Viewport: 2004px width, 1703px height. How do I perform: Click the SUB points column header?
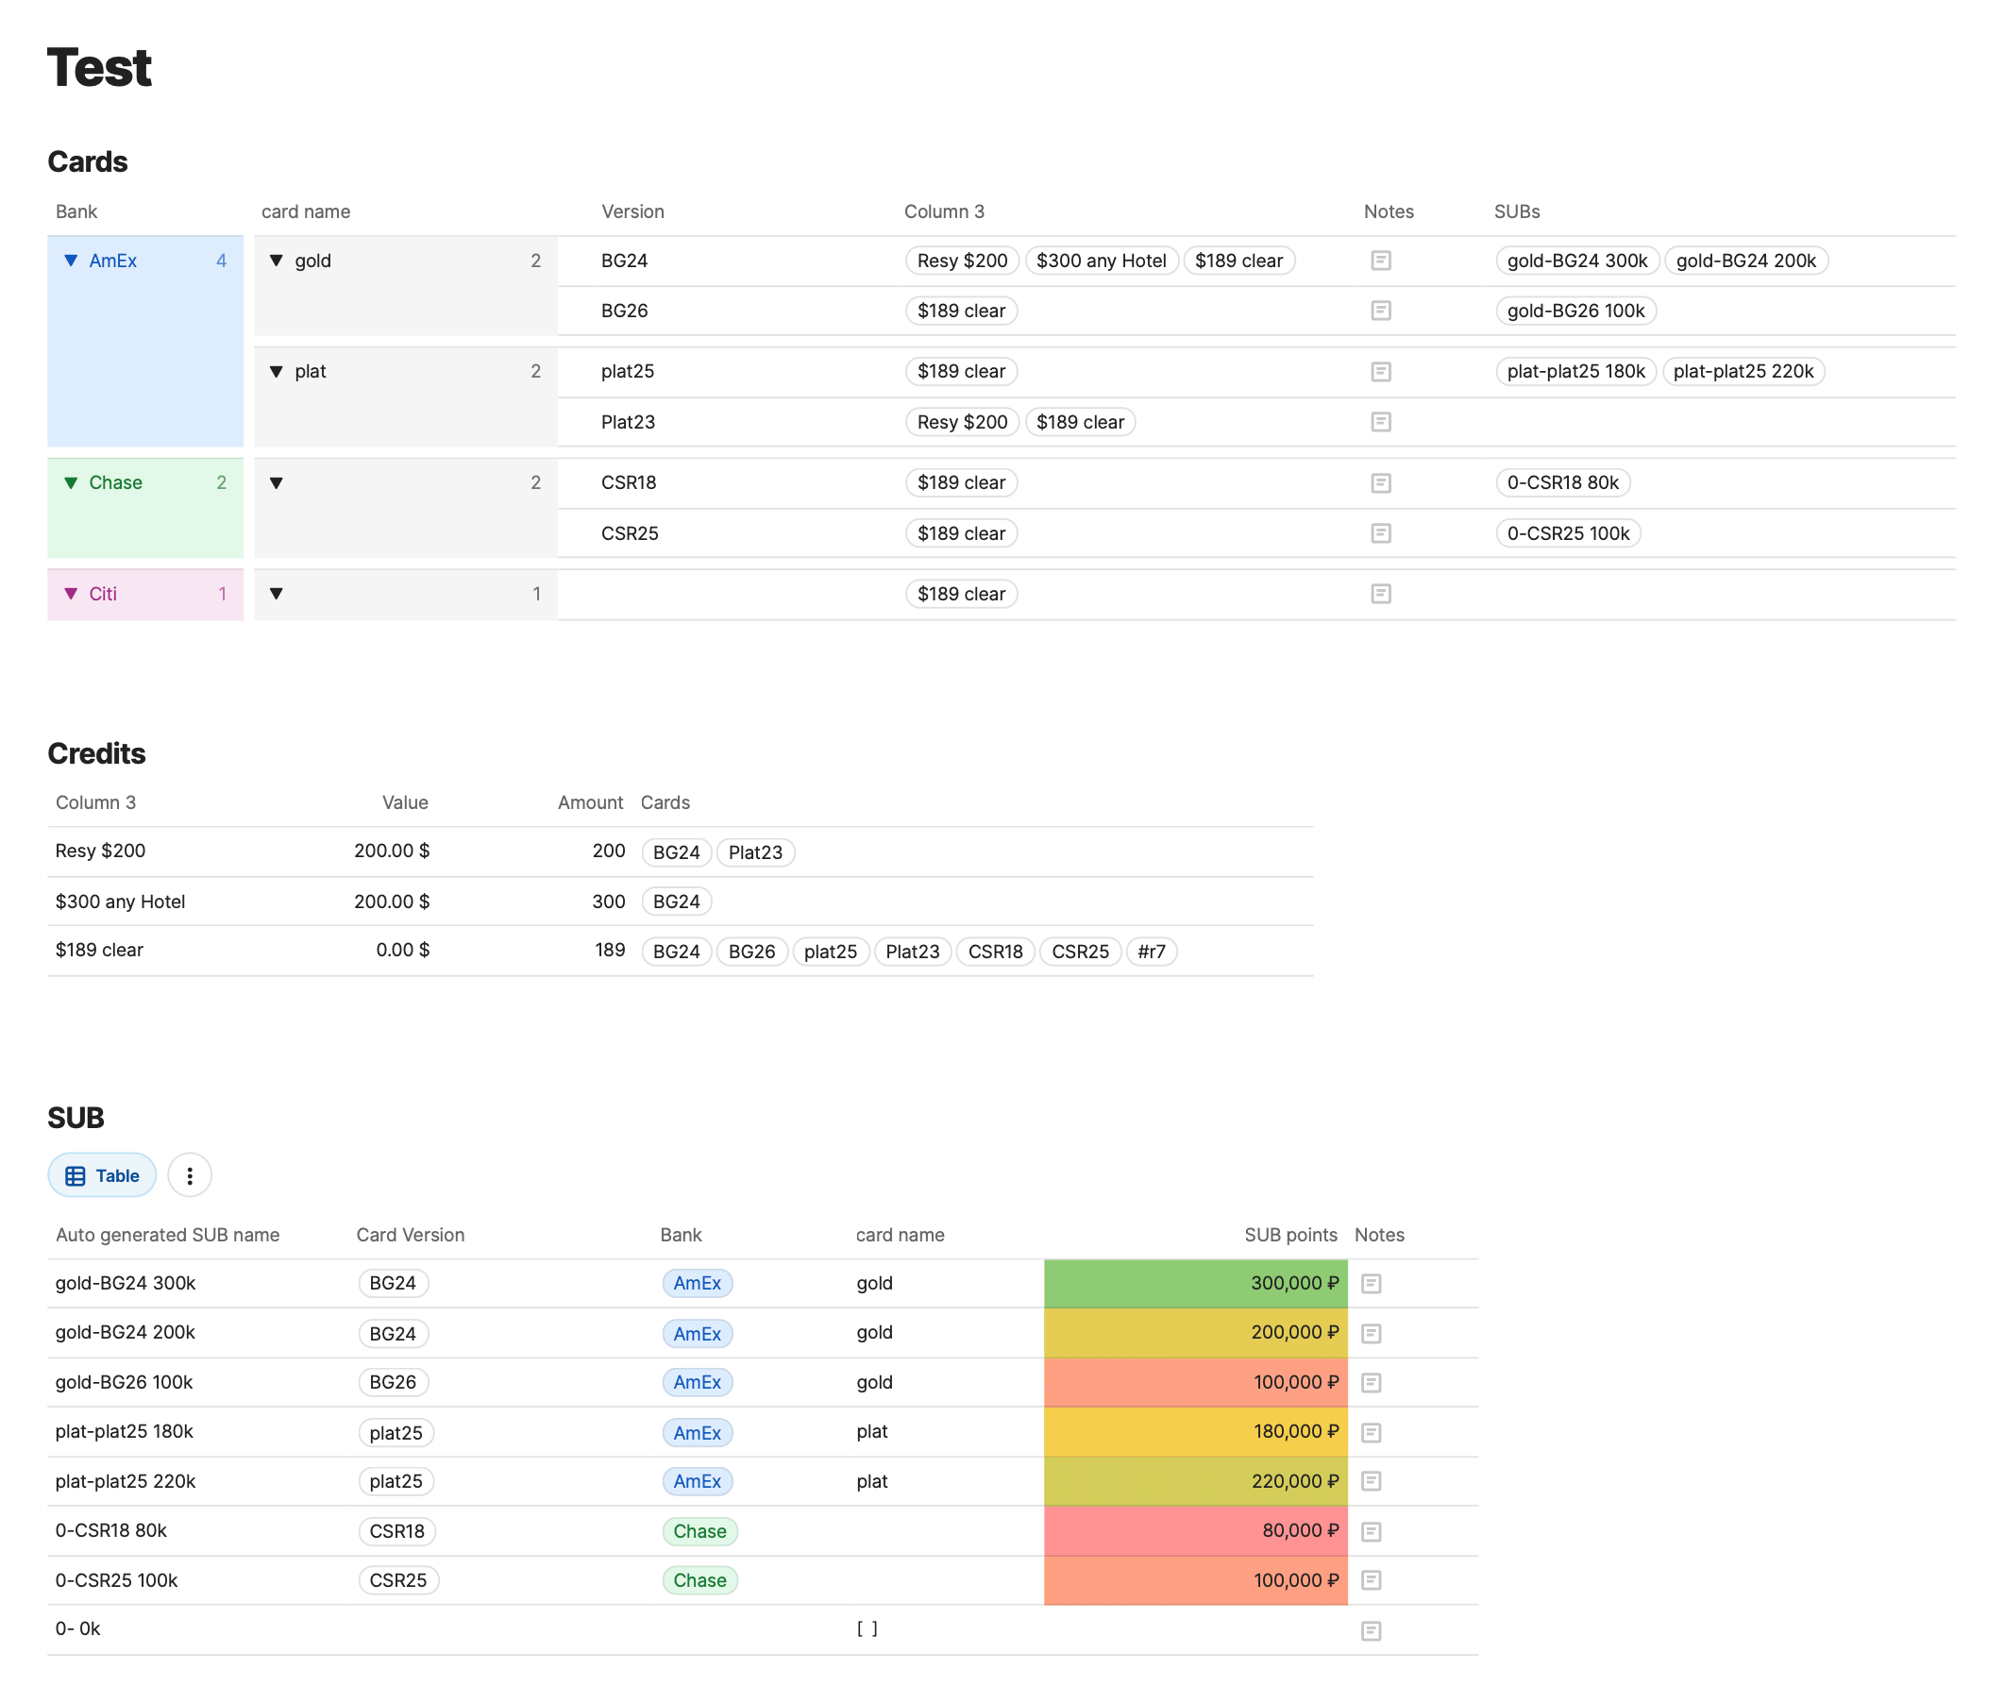1289,1235
